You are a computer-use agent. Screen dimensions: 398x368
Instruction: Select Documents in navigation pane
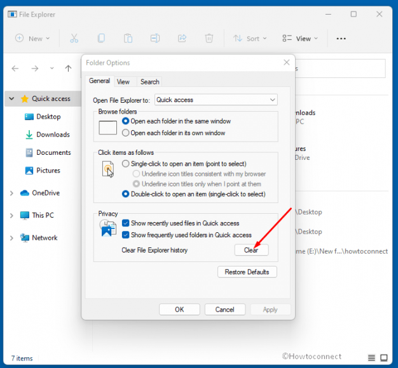[x=48, y=152]
